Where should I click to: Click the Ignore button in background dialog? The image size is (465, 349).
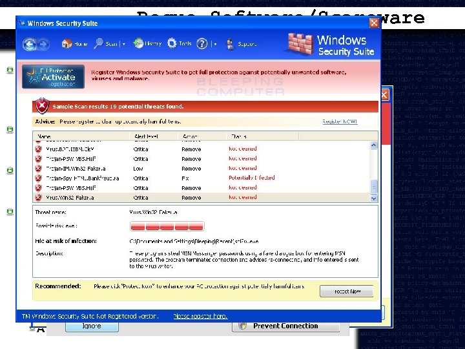[92, 326]
